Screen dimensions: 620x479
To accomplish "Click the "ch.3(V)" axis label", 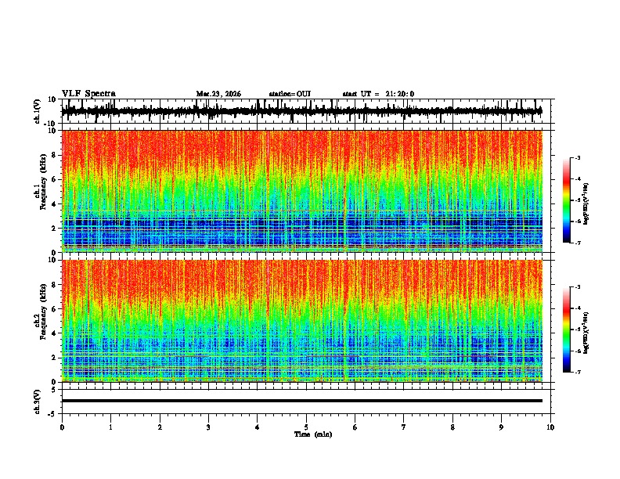I will point(38,402).
